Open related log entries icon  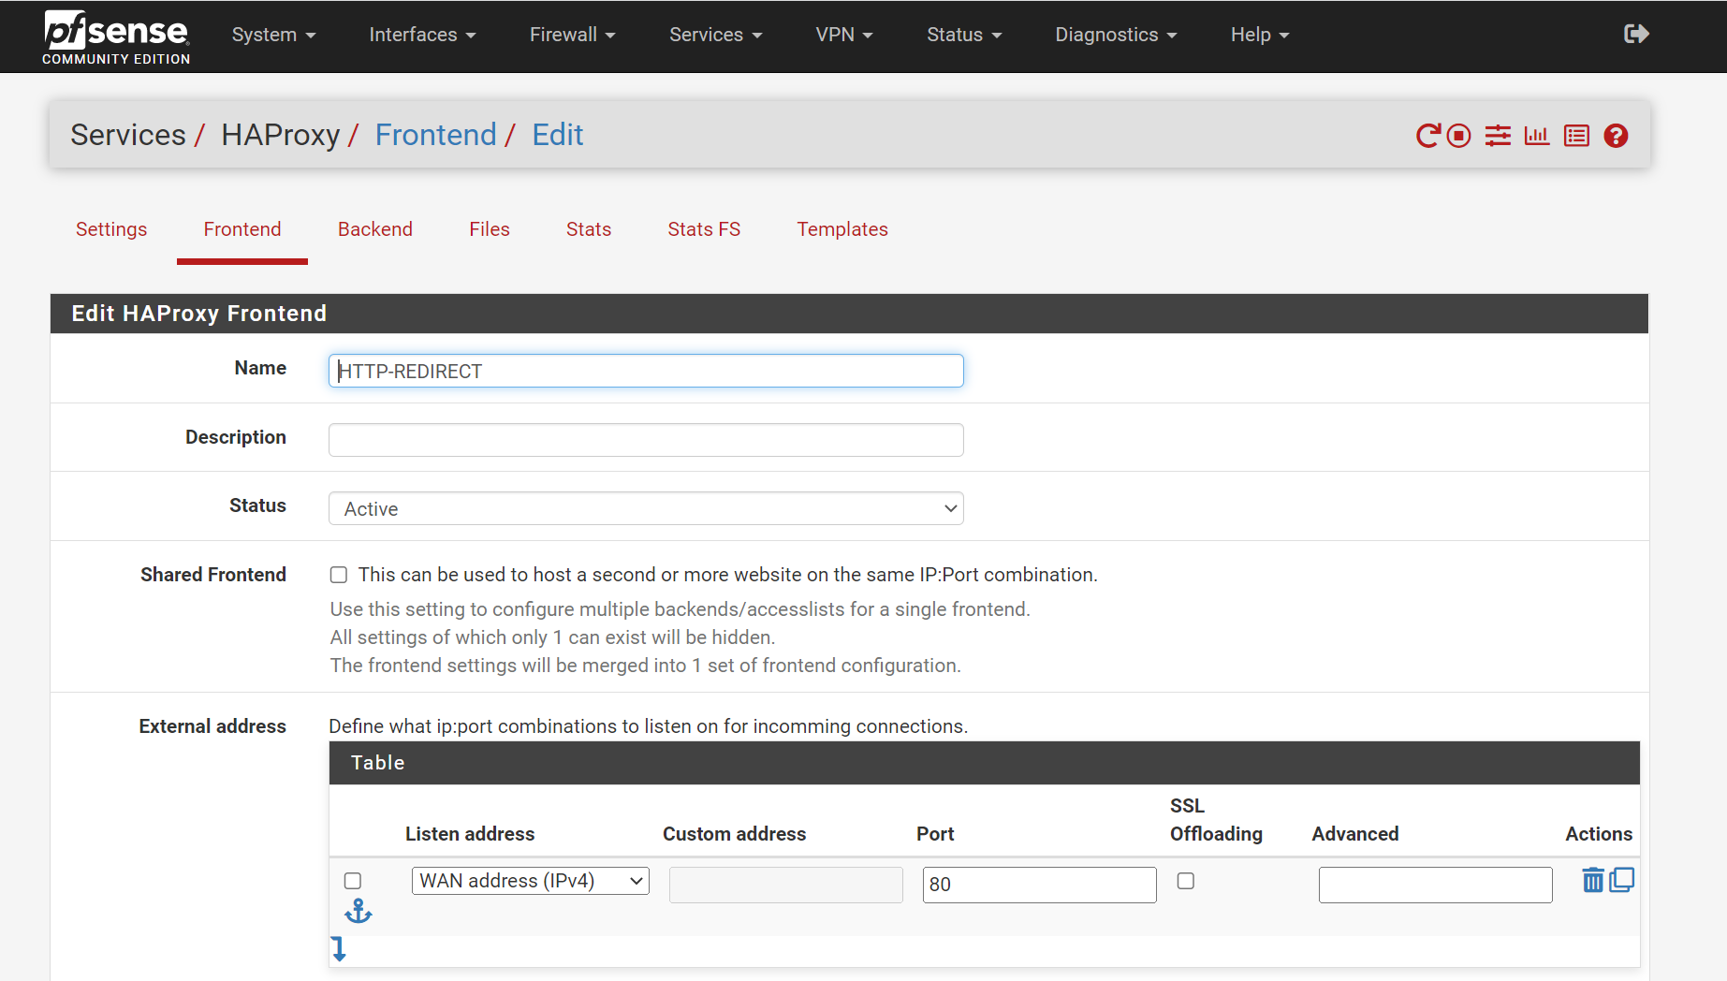click(1576, 136)
